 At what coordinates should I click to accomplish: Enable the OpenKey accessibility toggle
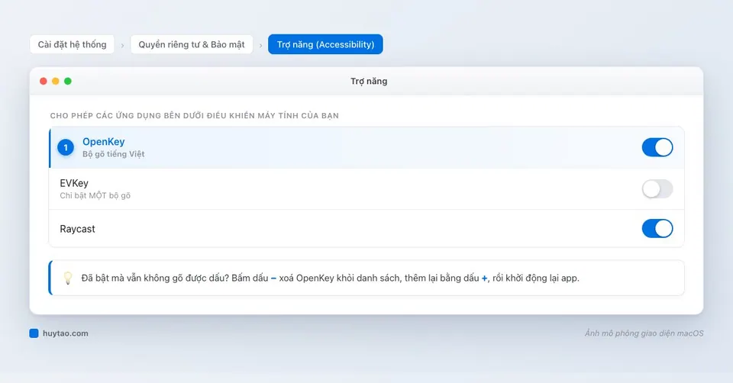[x=657, y=147]
